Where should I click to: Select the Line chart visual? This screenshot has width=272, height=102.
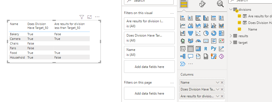(183, 26)
